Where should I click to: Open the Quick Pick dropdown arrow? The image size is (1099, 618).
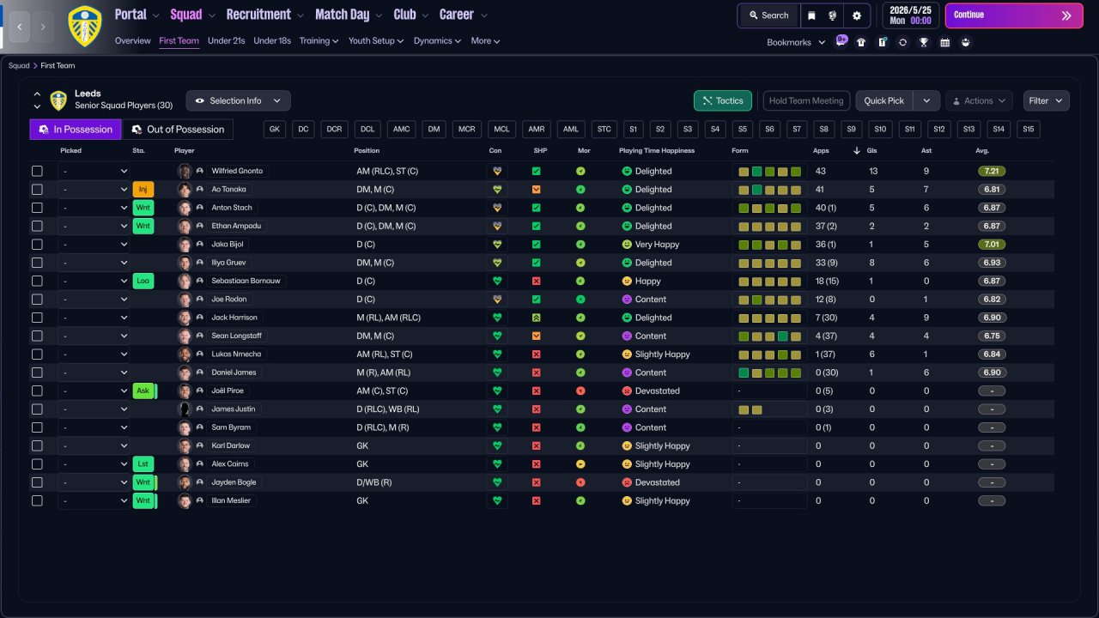point(926,100)
